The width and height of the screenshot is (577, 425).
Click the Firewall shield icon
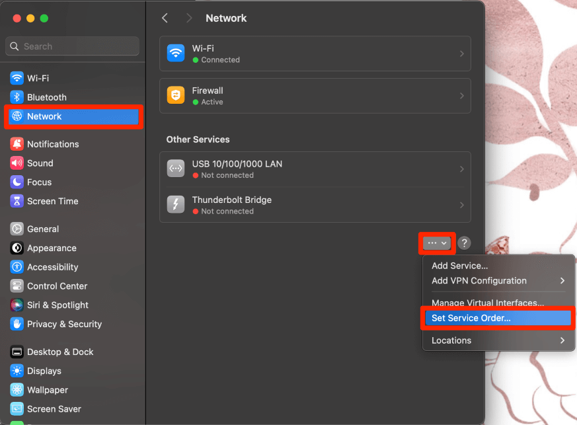[x=176, y=96]
